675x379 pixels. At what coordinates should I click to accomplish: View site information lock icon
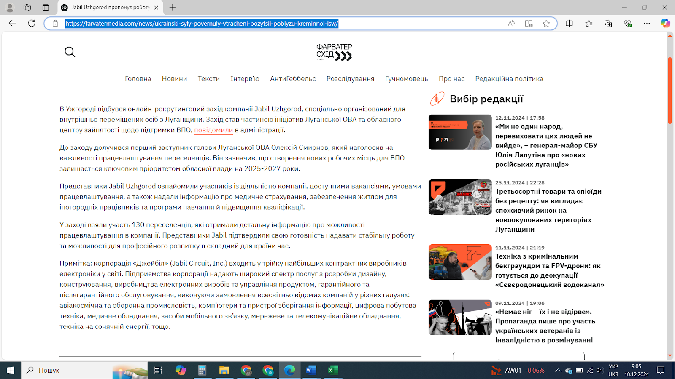pos(55,24)
